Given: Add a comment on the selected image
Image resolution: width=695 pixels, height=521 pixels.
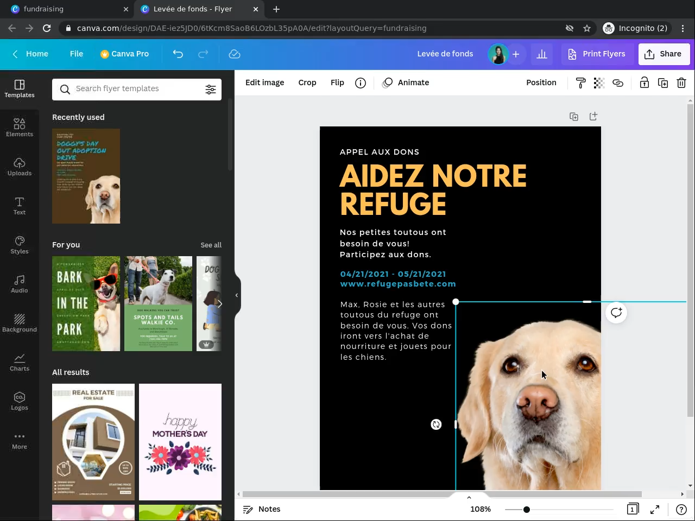Looking at the screenshot, I should [x=616, y=313].
